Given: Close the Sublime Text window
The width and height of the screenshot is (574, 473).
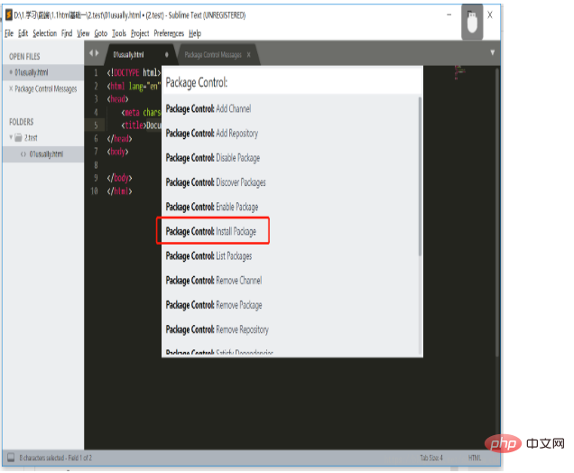Looking at the screenshot, I should click(x=490, y=15).
